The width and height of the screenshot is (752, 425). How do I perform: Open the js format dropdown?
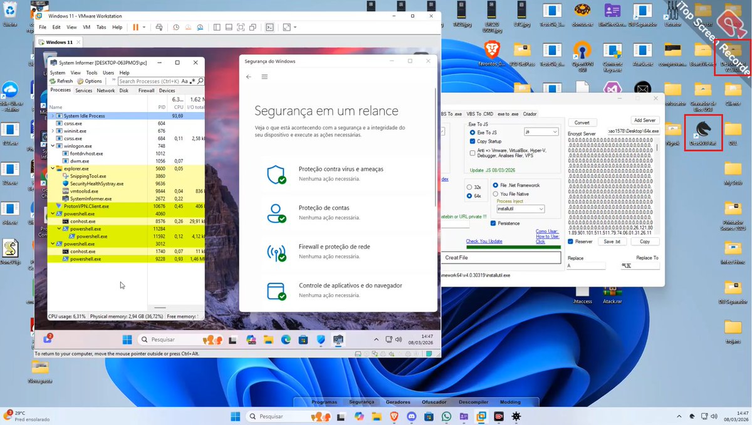541,132
